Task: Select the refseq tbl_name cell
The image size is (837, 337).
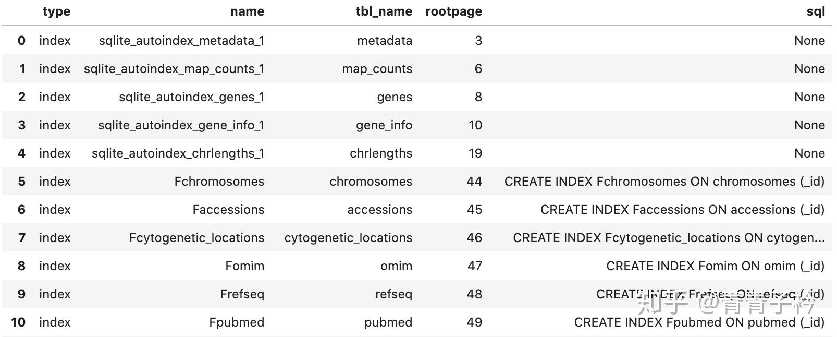Action: [x=393, y=294]
